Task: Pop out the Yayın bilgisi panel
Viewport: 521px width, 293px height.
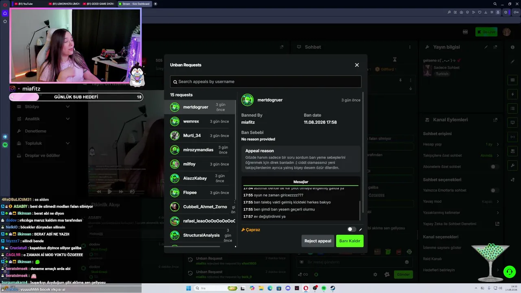Action: pyautogui.click(x=495, y=47)
